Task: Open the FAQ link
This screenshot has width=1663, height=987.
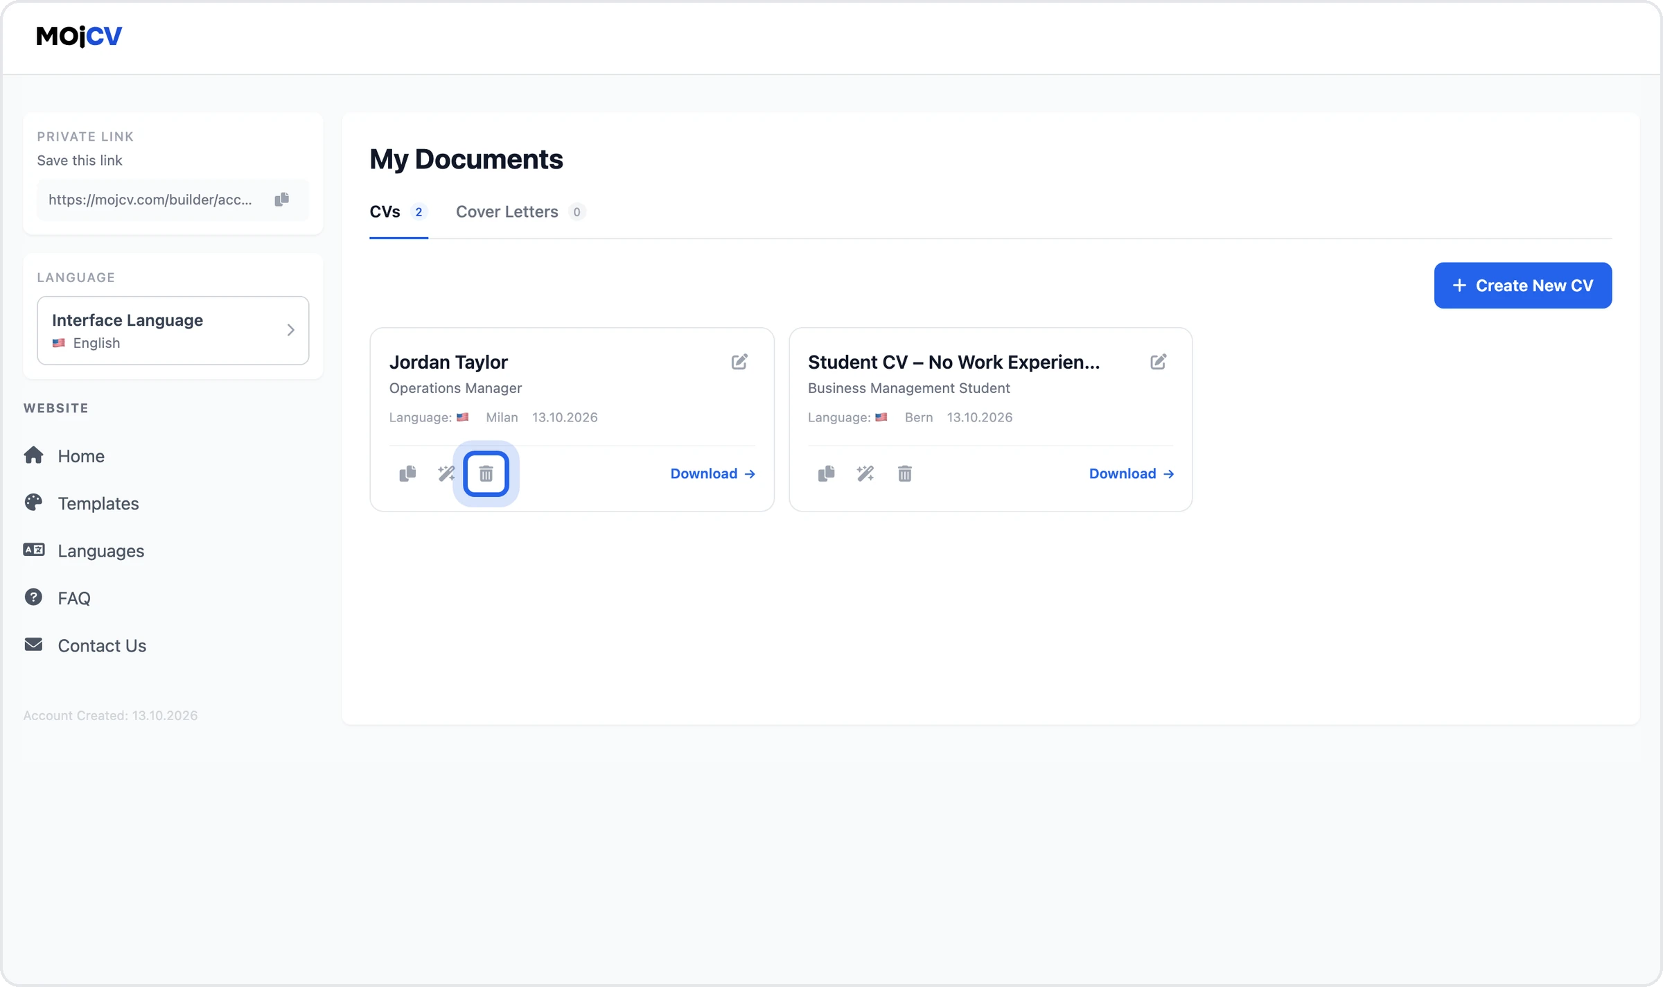Action: click(74, 598)
